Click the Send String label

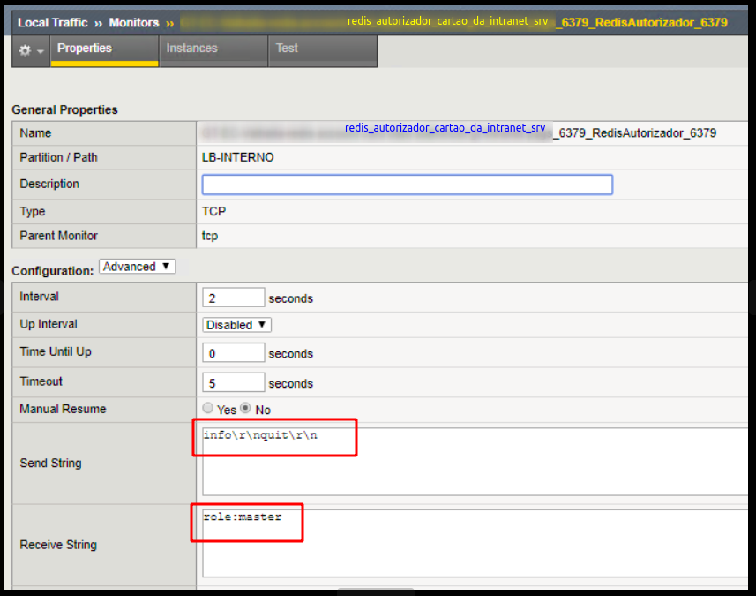click(x=50, y=464)
